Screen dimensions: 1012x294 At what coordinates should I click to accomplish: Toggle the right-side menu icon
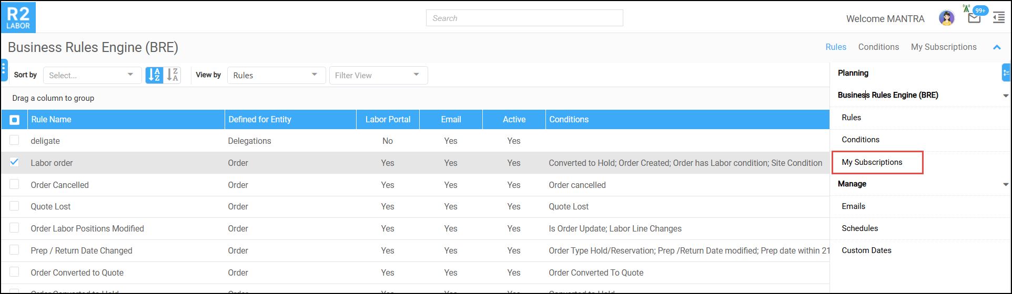(x=998, y=18)
